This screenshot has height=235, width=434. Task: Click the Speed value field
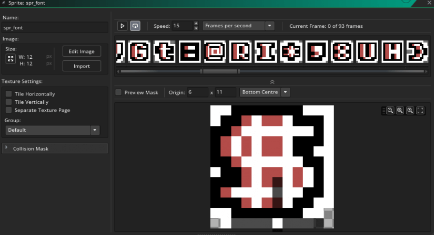[x=182, y=26]
